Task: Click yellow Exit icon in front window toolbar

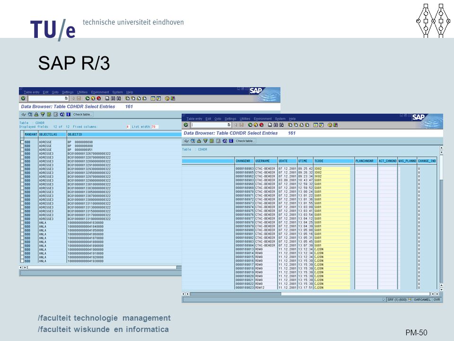Action: 256,125
